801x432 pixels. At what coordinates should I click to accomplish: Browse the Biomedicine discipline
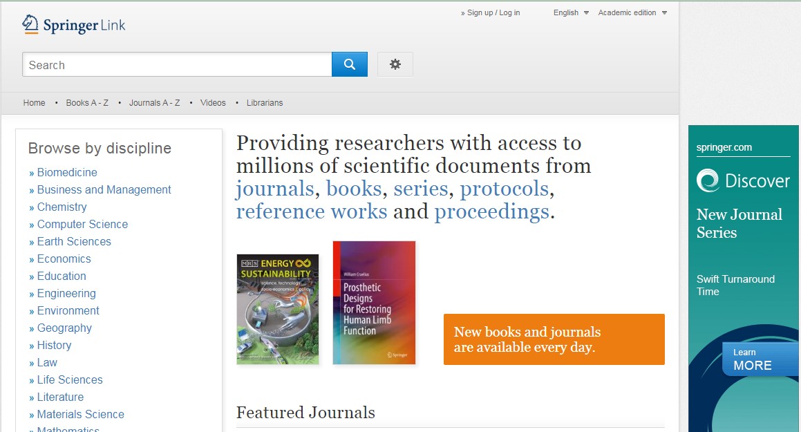(x=67, y=173)
